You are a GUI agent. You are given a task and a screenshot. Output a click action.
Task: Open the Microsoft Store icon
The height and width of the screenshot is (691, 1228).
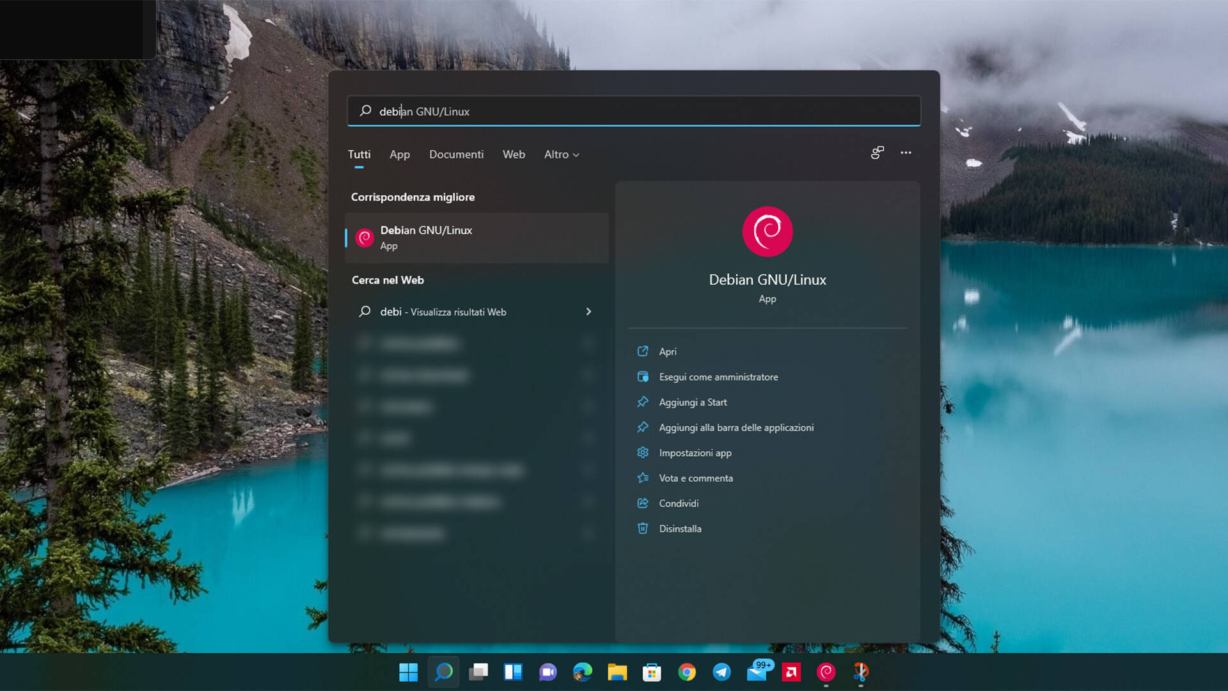pos(652,672)
